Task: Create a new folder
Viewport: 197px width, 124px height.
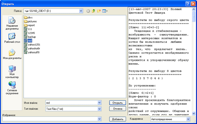Action: tap(99, 11)
